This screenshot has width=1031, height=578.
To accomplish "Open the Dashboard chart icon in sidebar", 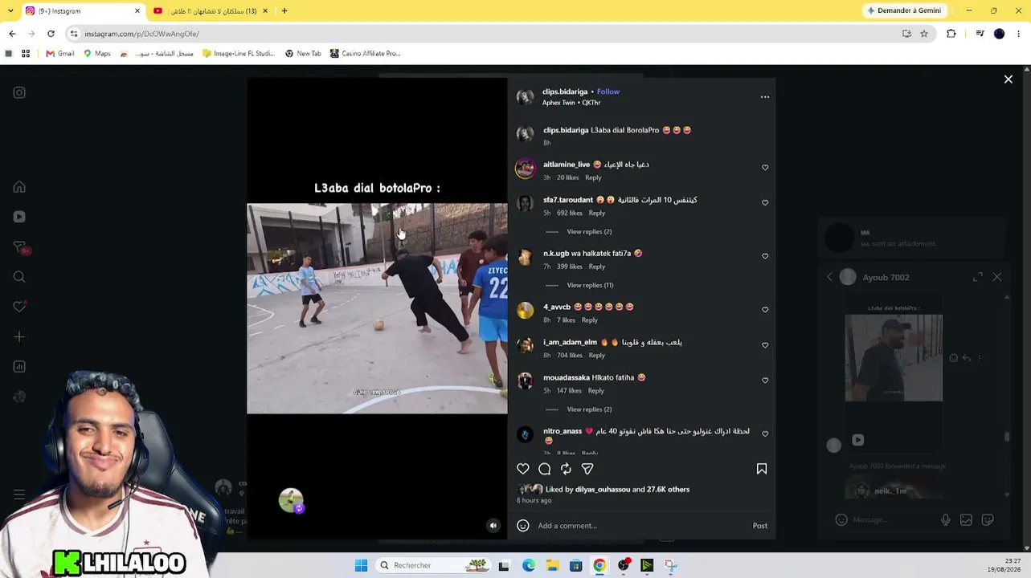I will click(x=19, y=367).
